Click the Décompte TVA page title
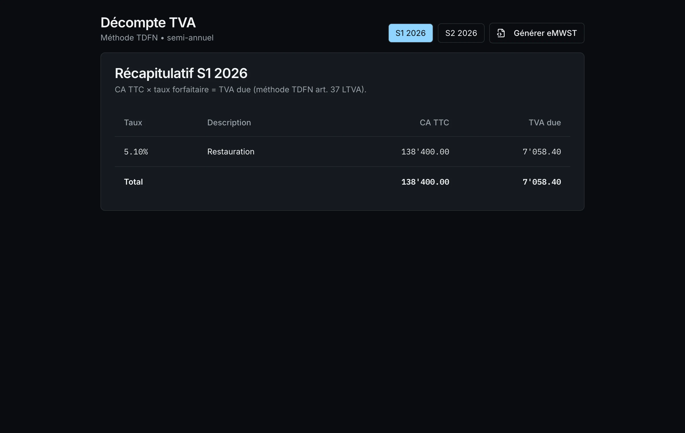This screenshot has width=685, height=433. point(148,23)
